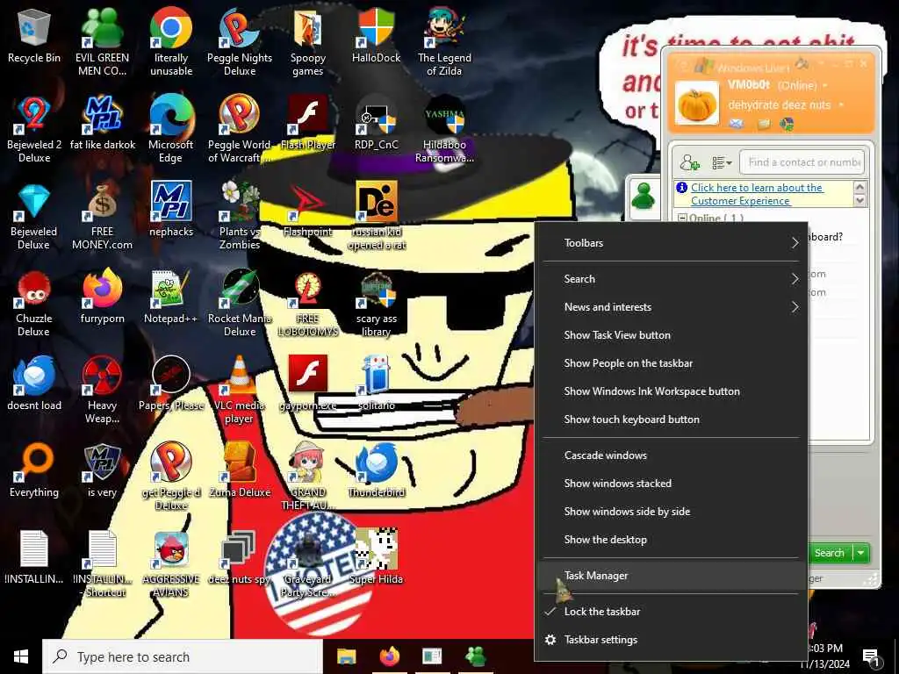Viewport: 899px width, 674px height.
Task: Open the notification center icon
Action: (872, 656)
